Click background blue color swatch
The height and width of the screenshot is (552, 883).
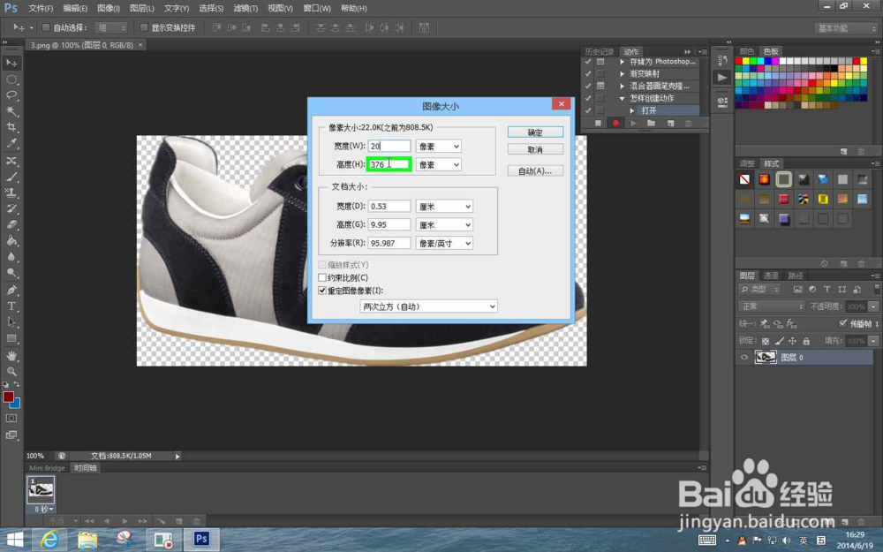coord(16,404)
